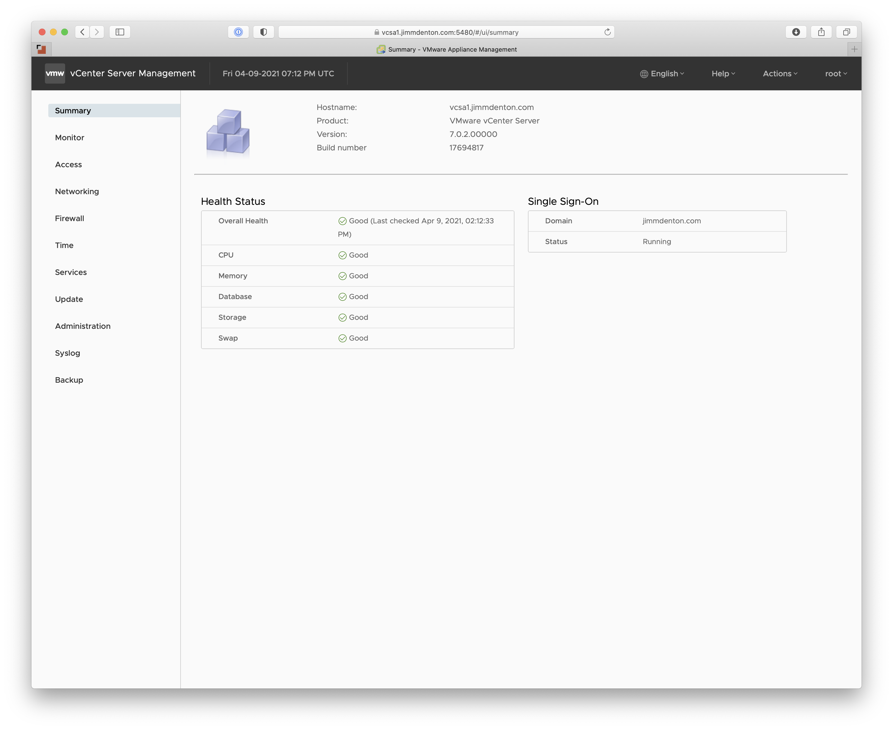
Task: Go forward with Safari forward arrow
Action: 97,32
